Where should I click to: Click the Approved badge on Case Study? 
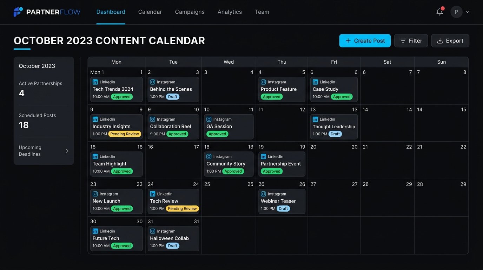(x=342, y=97)
